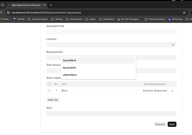Click the site information icon
Screen dimensions: 192x135
[x=8, y=13]
